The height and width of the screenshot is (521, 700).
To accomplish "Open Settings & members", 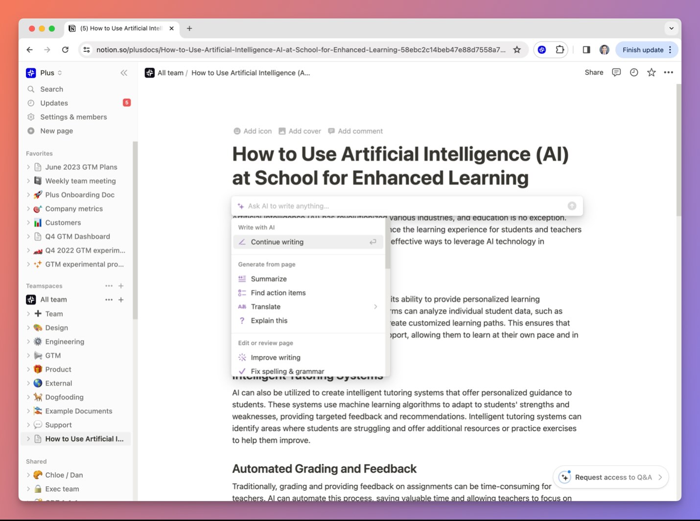I will (73, 117).
